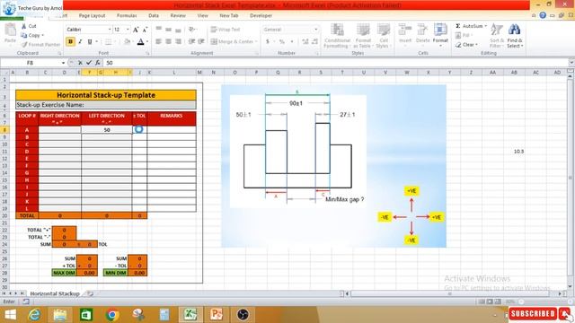Image resolution: width=575 pixels, height=323 pixels.
Task: Click the insert new sheet button
Action: coord(90,293)
